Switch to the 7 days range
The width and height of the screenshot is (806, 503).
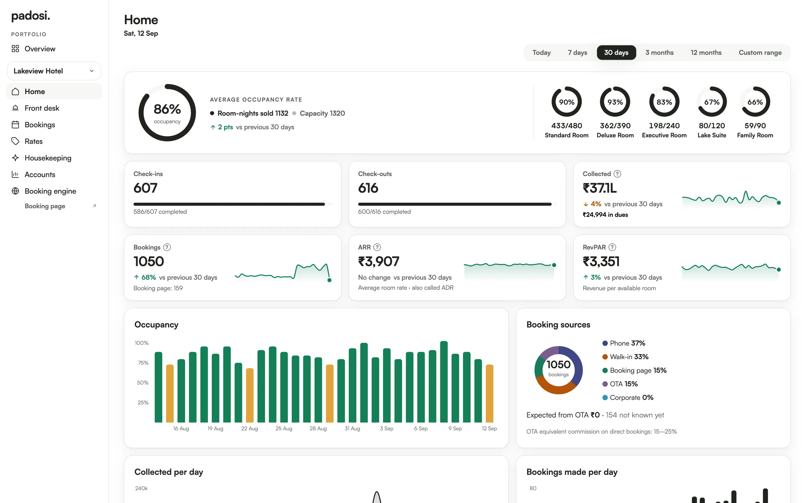tap(577, 53)
